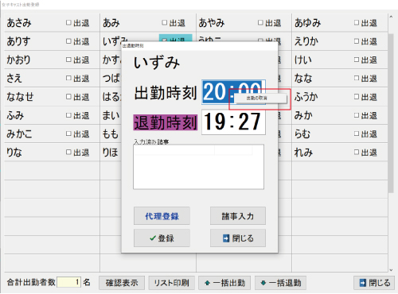This screenshot has width=398, height=294.
Task: Select the name ふみ in the cast list
Action: [x=15, y=115]
